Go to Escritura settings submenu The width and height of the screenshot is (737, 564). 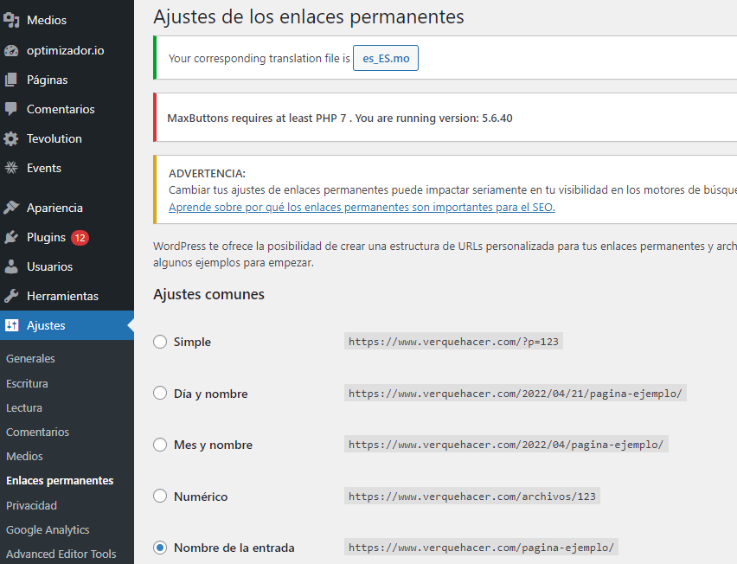click(27, 383)
